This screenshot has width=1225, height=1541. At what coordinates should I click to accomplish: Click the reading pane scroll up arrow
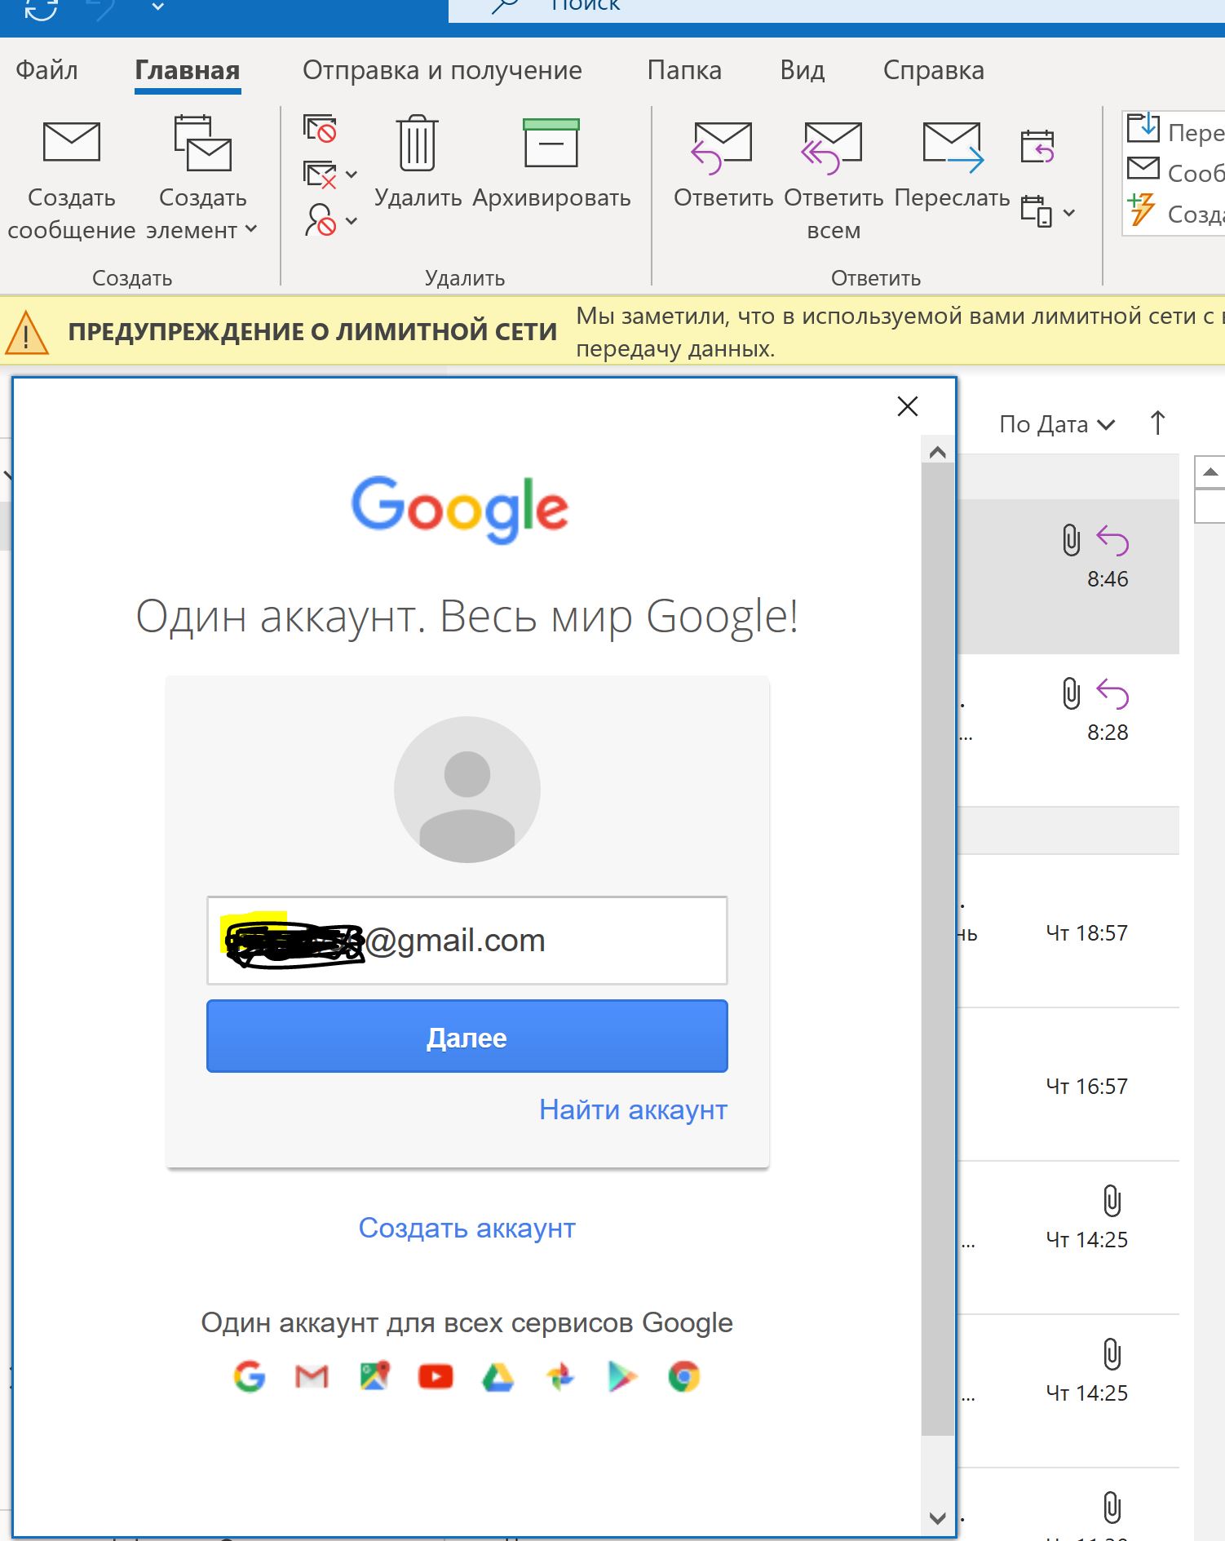coord(1210,472)
